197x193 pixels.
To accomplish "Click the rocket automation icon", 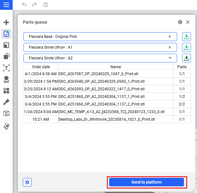I will pyautogui.click(x=6, y=126).
